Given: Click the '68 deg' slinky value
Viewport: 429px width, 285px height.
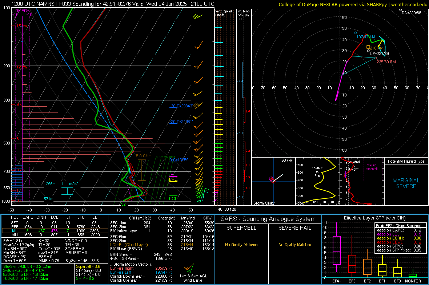Looking at the screenshot, I should pyautogui.click(x=287, y=160).
